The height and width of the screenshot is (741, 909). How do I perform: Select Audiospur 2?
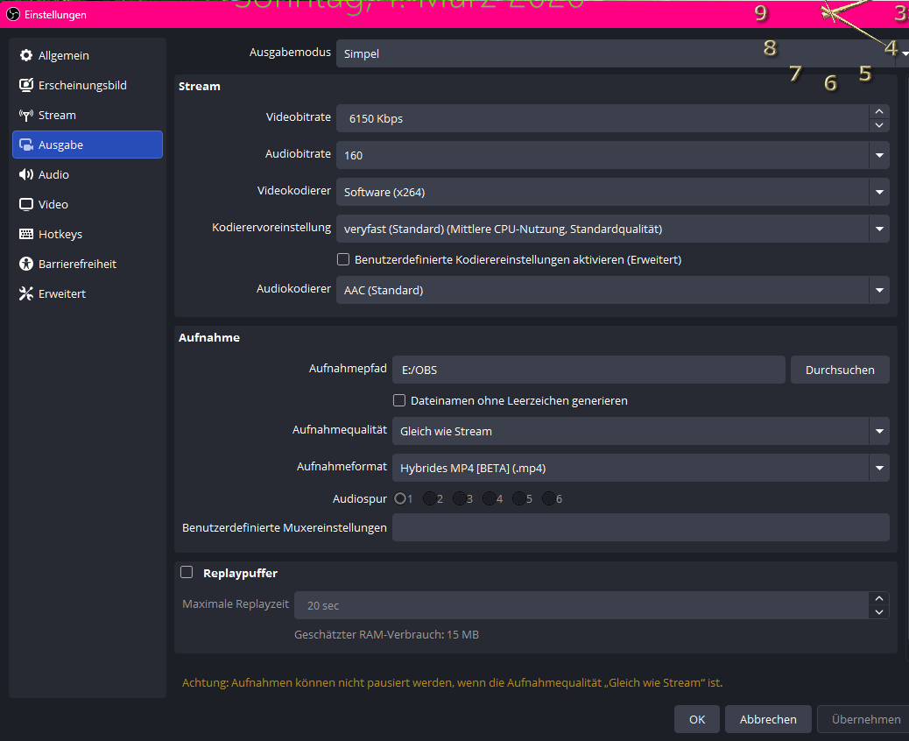tap(430, 498)
